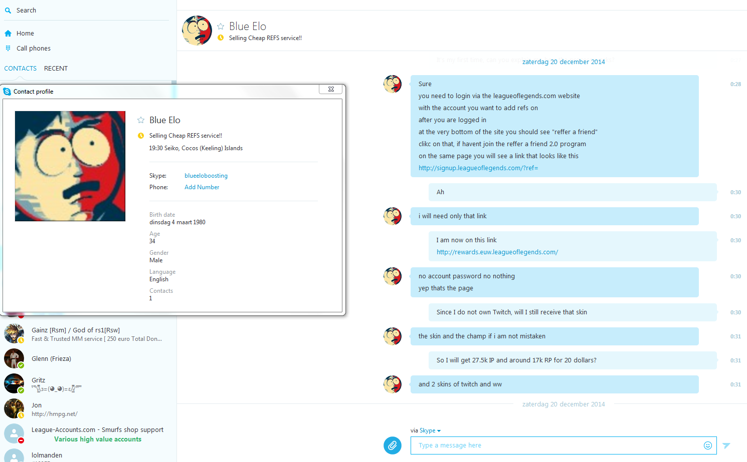Click 'Selling Cheap REFS service!!' mood in header

[265, 38]
